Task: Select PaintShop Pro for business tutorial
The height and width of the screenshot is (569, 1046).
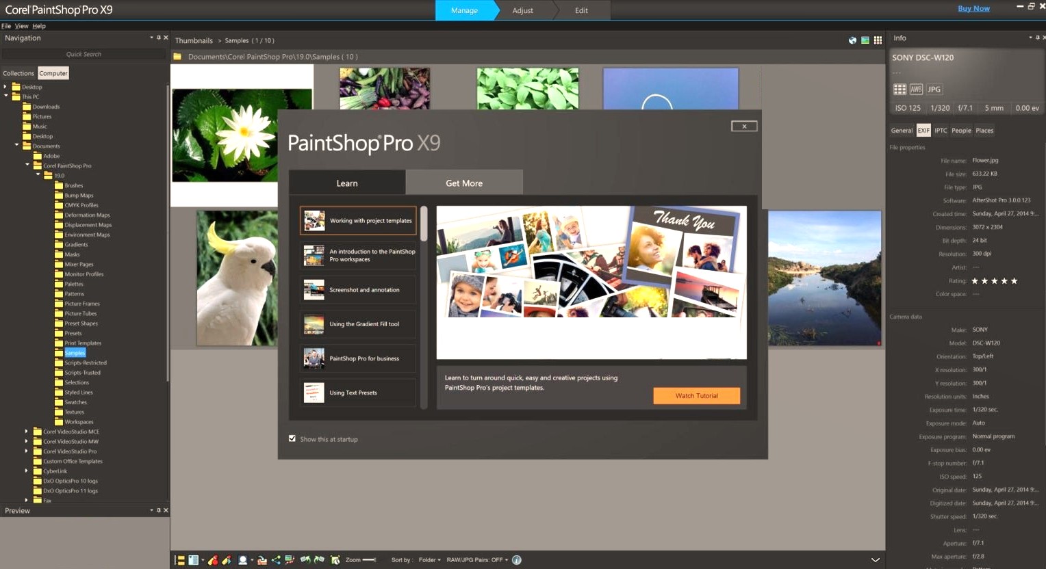Action: click(x=358, y=358)
